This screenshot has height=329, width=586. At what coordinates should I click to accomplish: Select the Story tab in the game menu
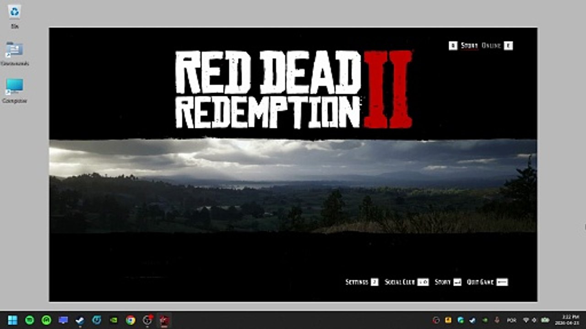tap(469, 46)
